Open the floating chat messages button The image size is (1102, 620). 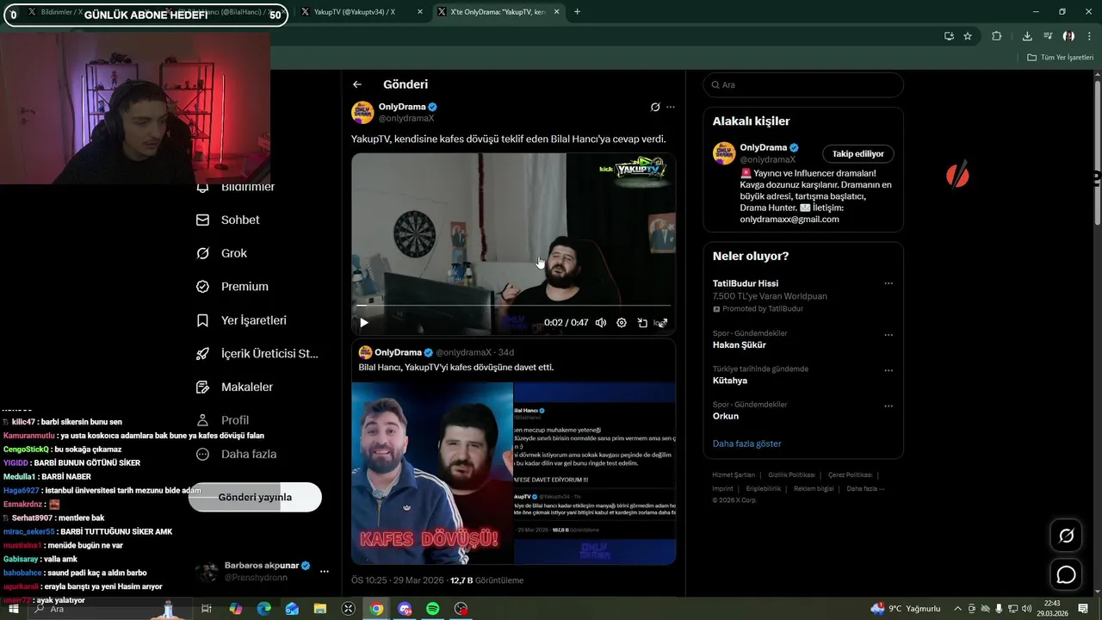pos(1066,574)
